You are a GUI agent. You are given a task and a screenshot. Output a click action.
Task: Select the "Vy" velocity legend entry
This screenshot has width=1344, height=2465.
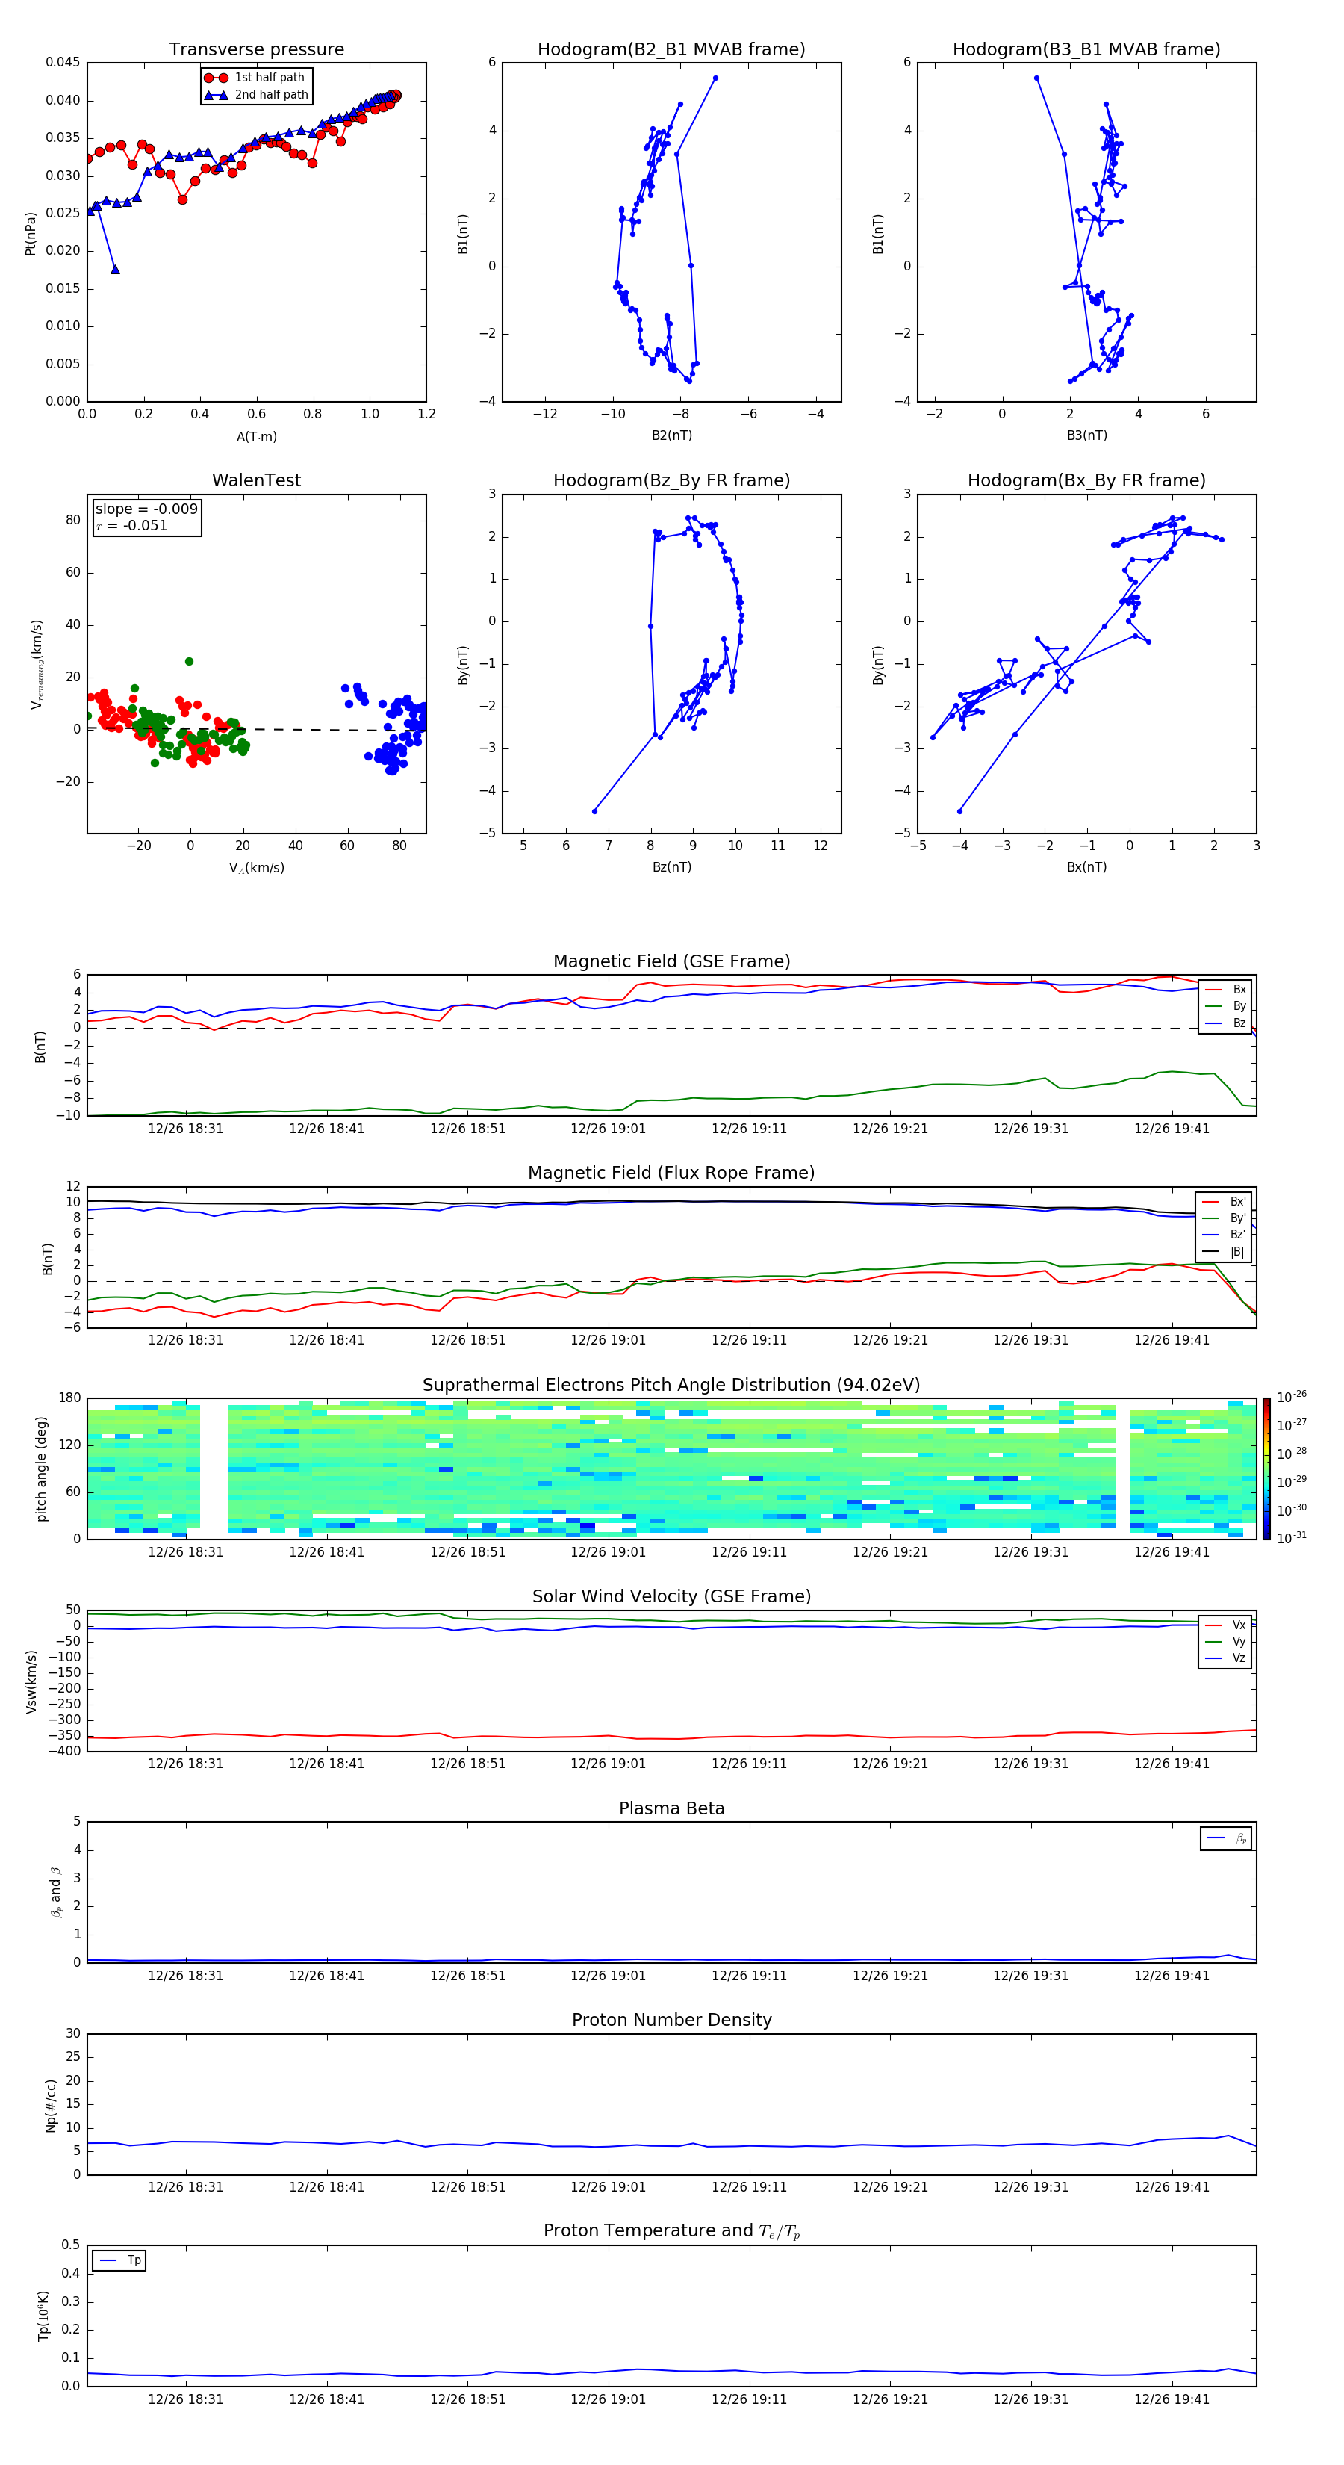pyautogui.click(x=1225, y=1642)
